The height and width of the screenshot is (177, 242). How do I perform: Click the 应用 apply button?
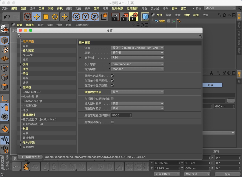coord(227,174)
